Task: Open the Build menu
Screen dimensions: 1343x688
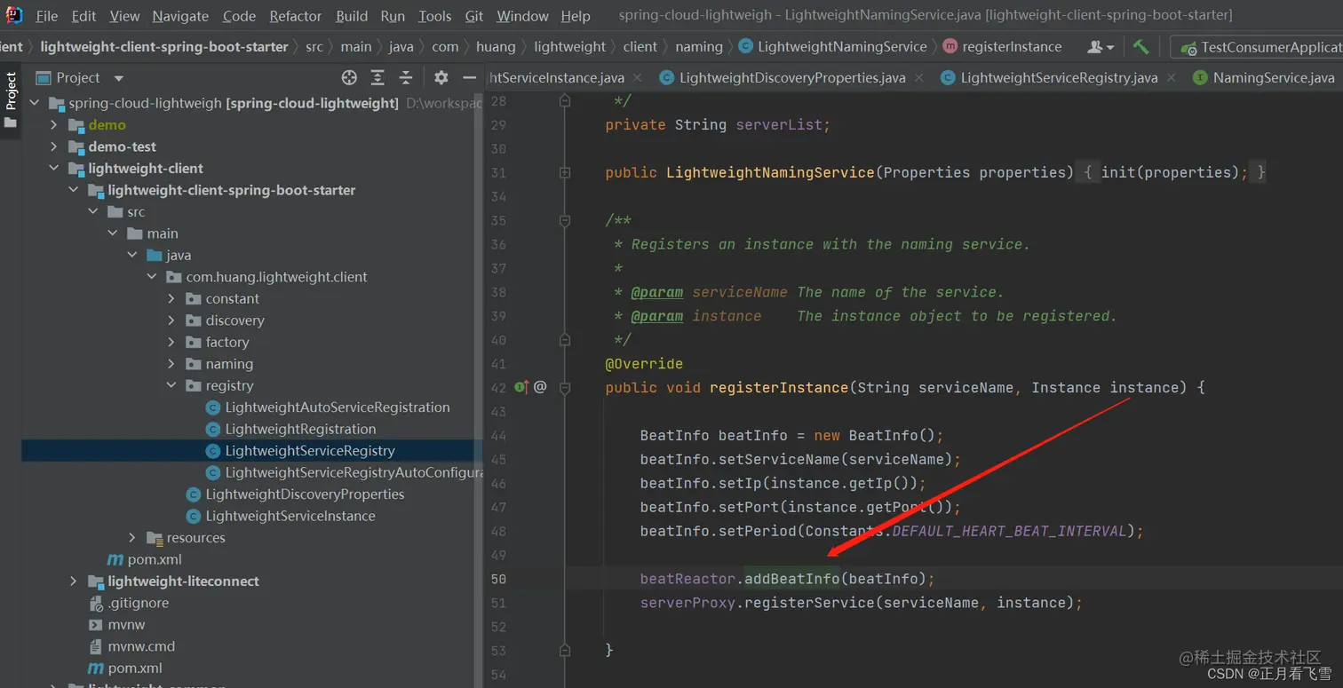Action: coord(352,16)
